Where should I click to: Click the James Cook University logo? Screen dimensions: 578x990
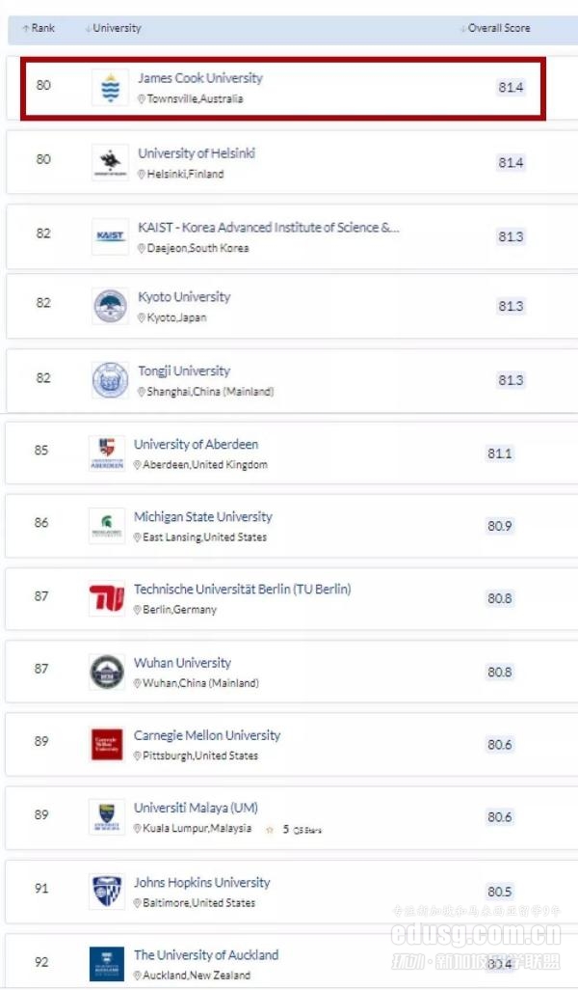click(x=110, y=88)
